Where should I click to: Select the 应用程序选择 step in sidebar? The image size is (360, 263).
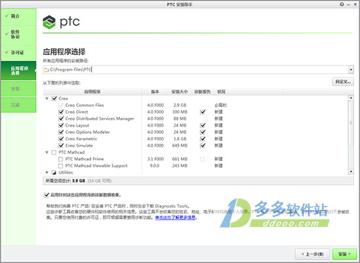18,71
